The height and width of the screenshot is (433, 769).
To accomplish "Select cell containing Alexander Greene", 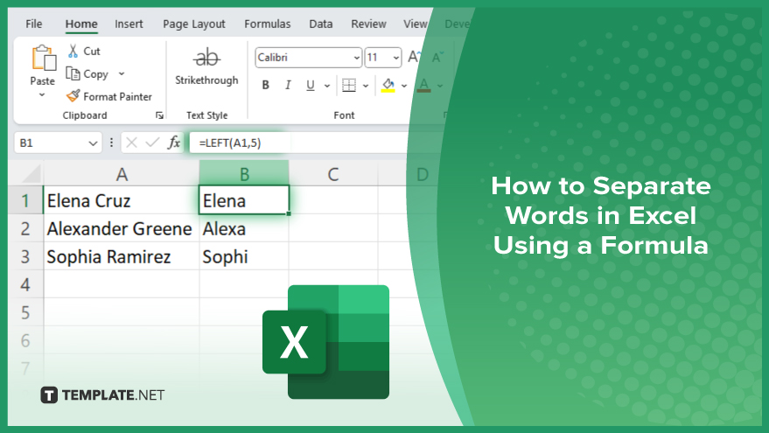I will pyautogui.click(x=122, y=228).
